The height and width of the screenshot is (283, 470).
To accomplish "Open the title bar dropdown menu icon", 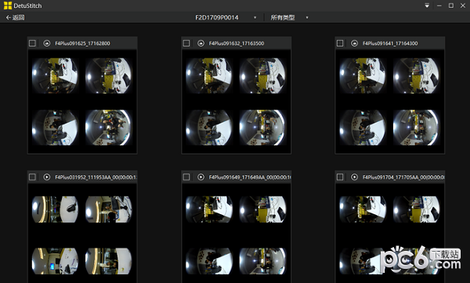I will (x=427, y=5).
